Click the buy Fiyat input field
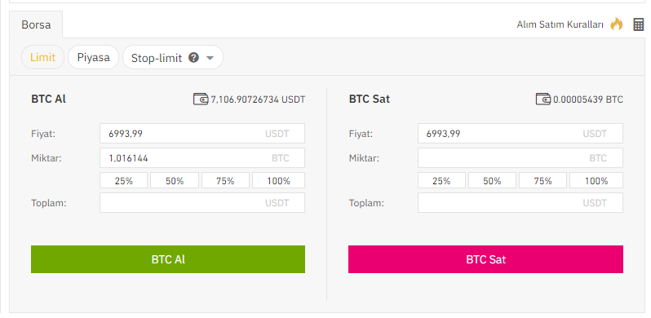This screenshot has height=318, width=651. coord(202,133)
